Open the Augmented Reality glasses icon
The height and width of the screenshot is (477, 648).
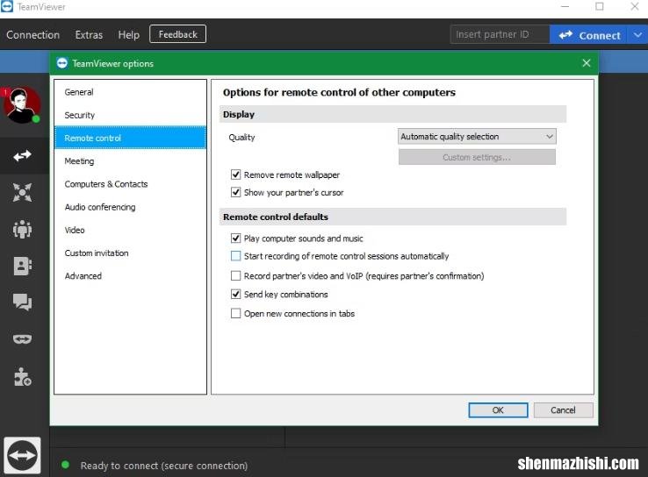(22, 338)
